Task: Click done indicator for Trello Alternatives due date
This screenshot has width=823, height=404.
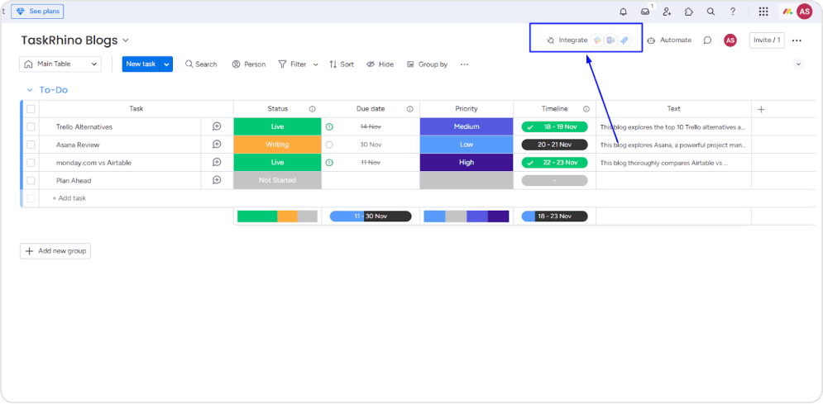Action: (x=329, y=126)
